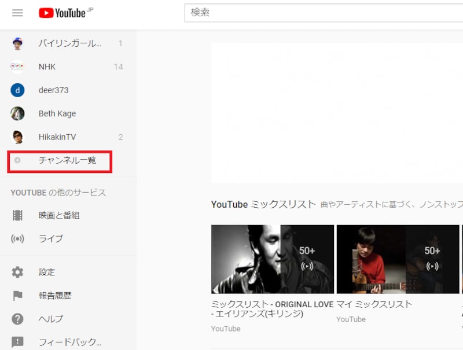463x350 pixels.
Task: Click HikakinTV unread count 2
Action: (120, 137)
